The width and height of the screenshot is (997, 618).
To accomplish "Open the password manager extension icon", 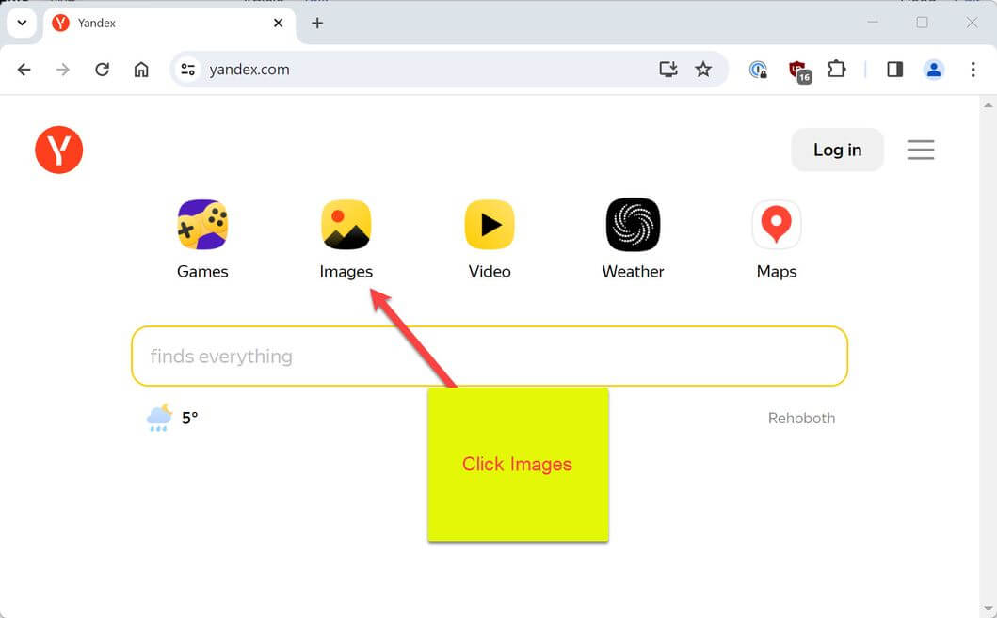I will (x=758, y=70).
